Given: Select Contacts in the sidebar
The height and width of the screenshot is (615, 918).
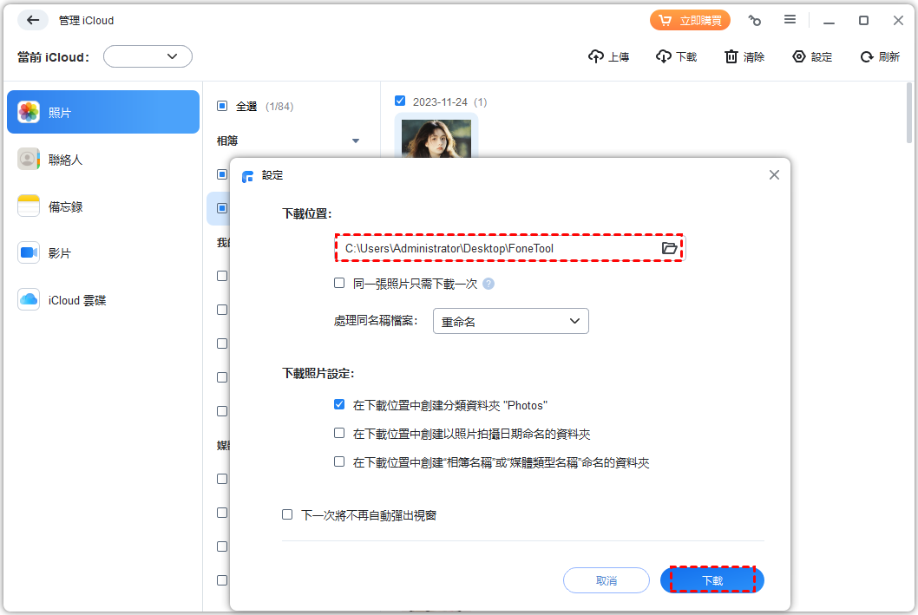Looking at the screenshot, I should (x=103, y=160).
